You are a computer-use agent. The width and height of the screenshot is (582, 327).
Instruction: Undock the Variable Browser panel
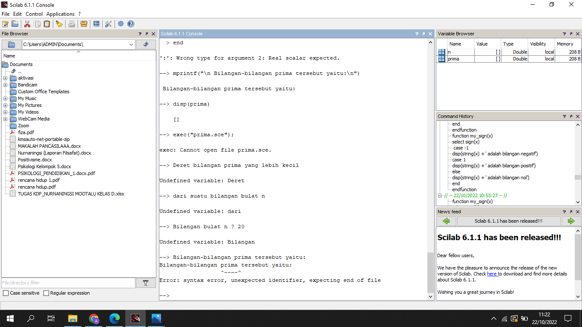click(571, 34)
